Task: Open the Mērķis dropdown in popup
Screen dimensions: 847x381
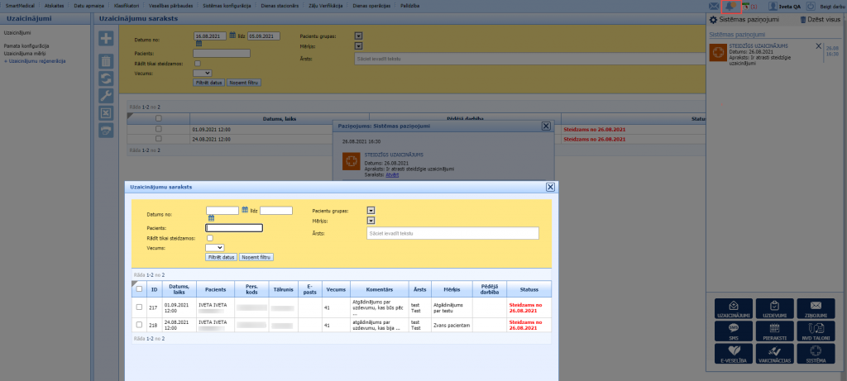Action: click(371, 221)
